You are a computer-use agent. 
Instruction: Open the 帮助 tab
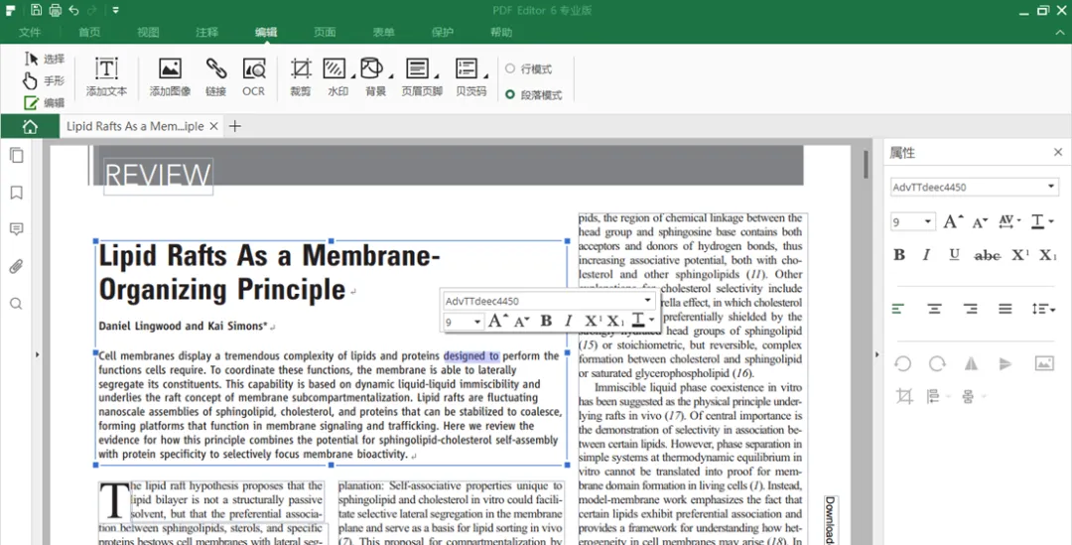tap(500, 32)
